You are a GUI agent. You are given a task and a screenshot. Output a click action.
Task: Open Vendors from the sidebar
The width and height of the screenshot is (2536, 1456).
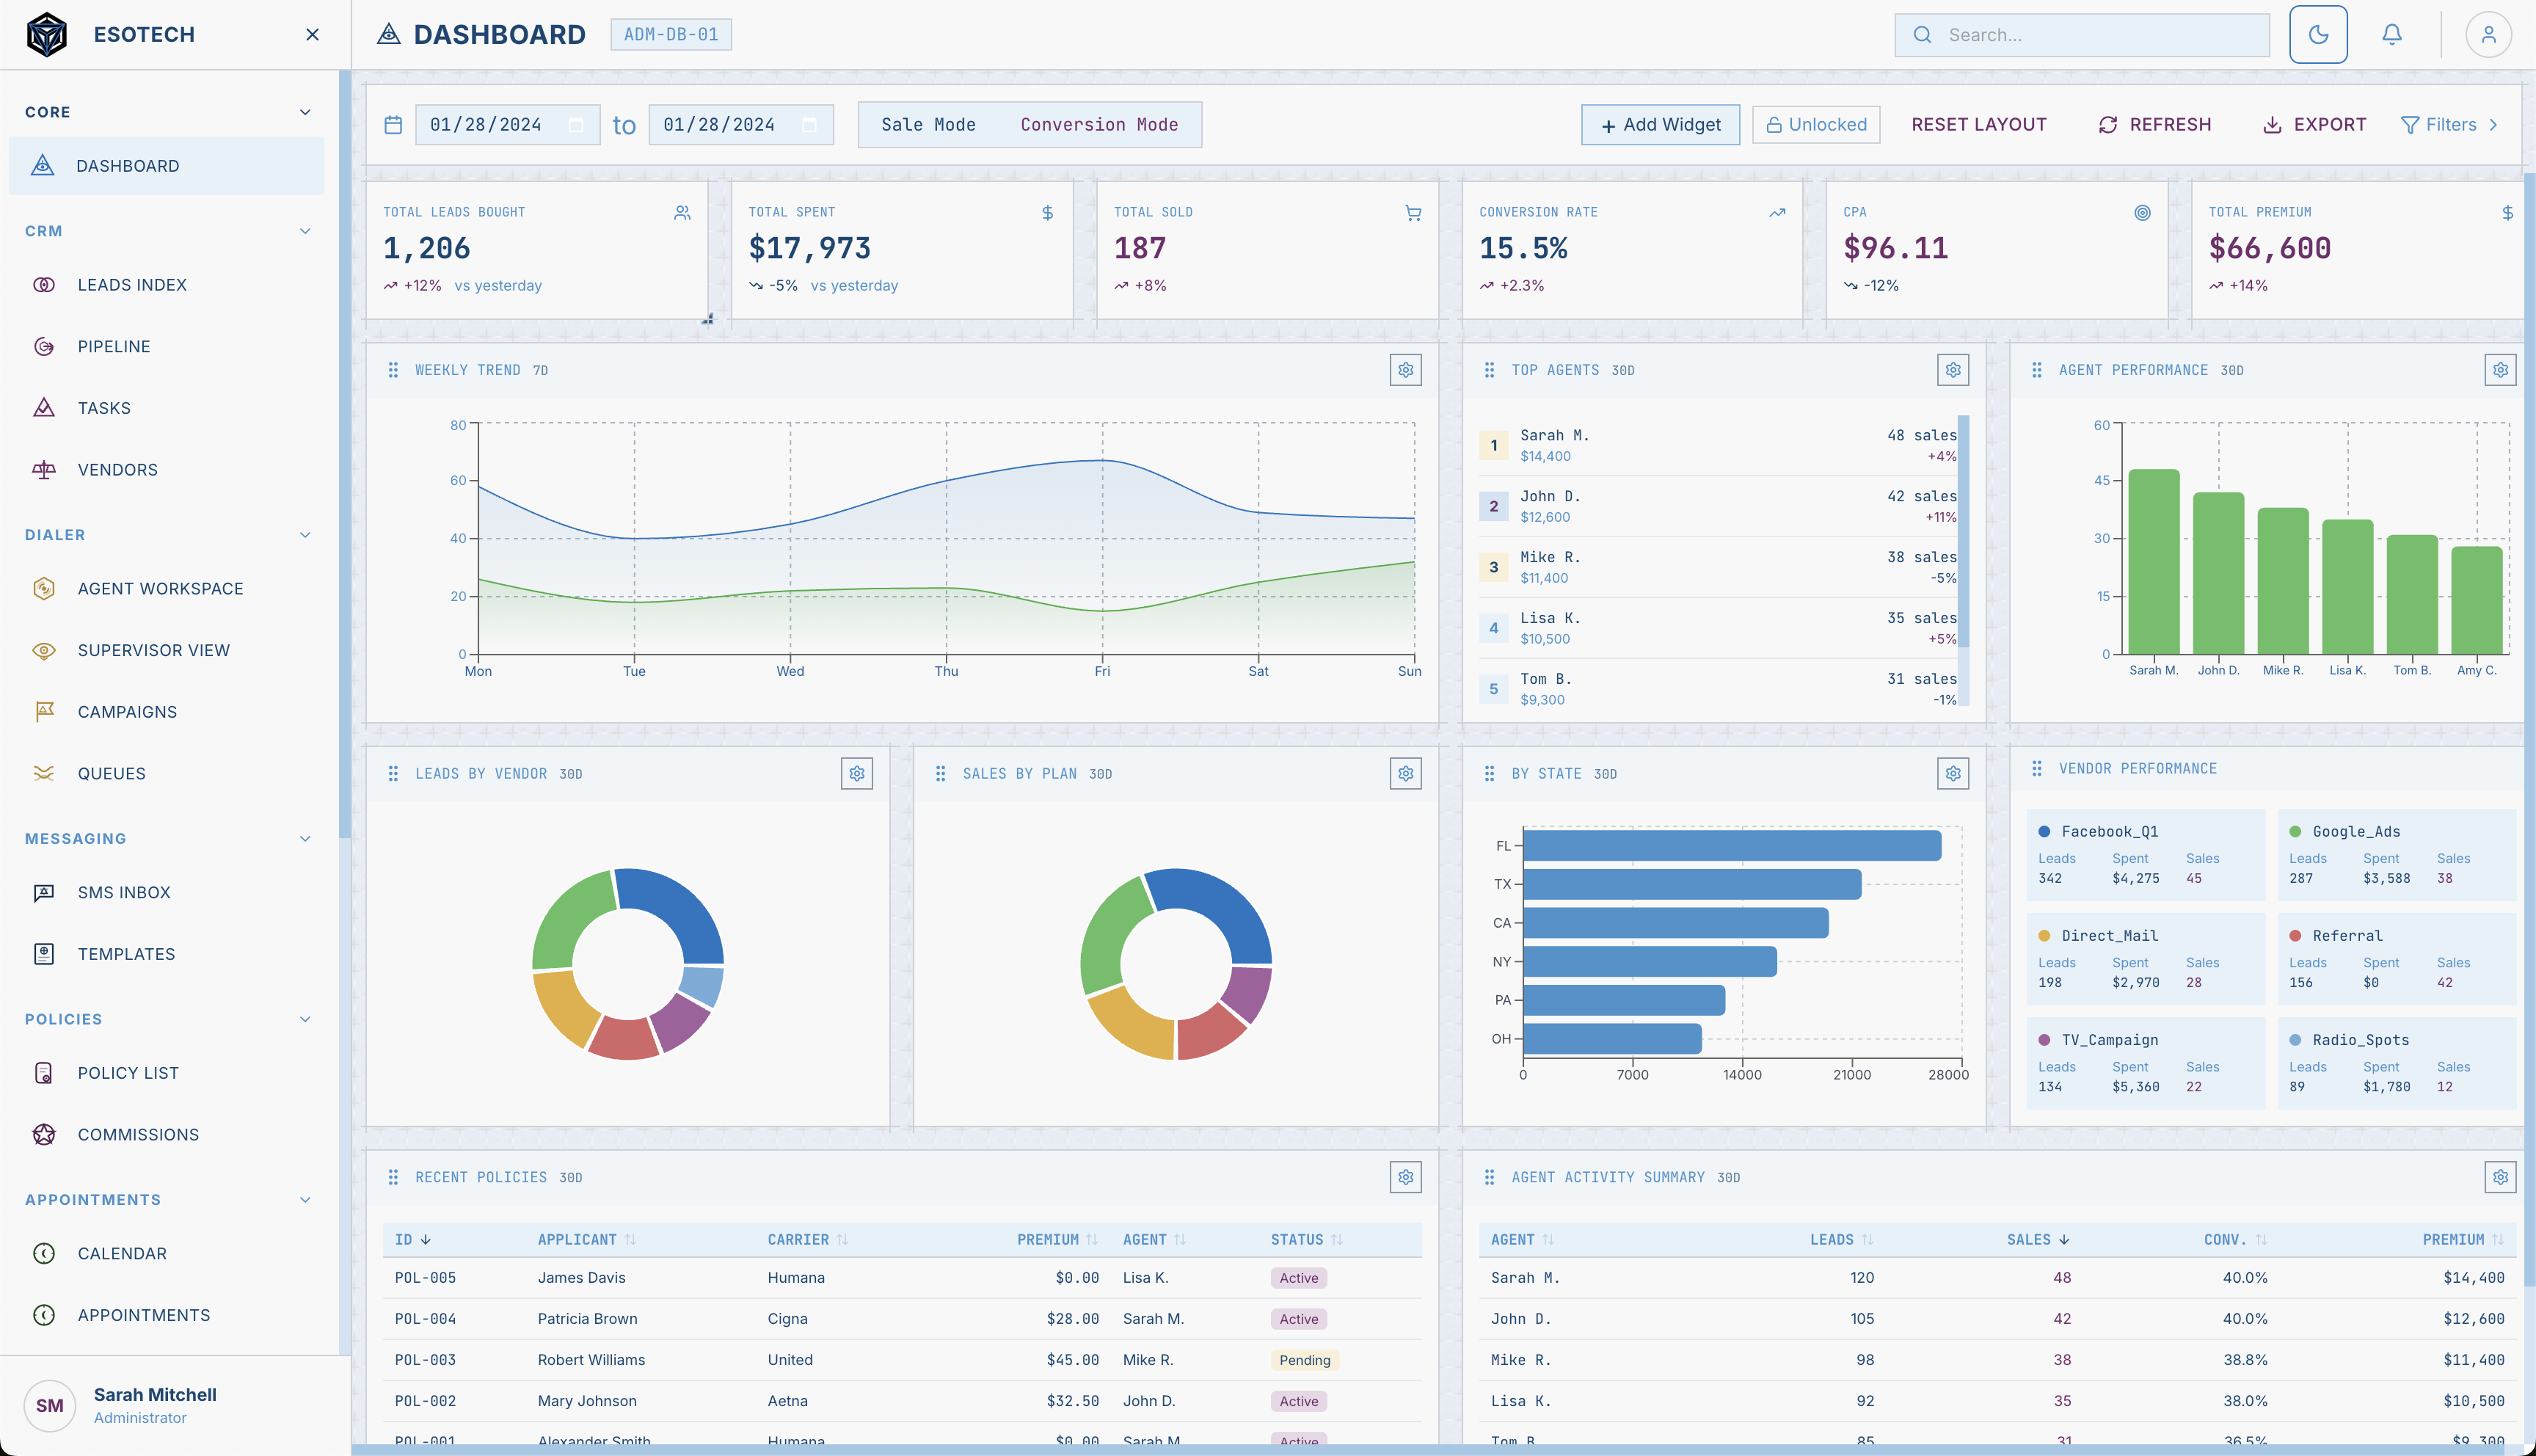(167, 470)
